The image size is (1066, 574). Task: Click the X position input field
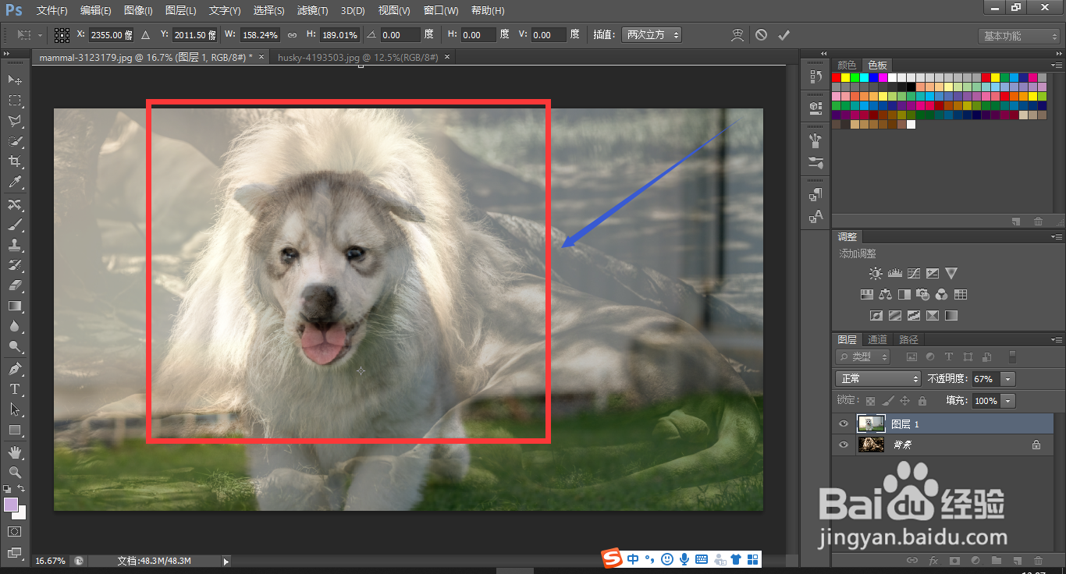pos(111,35)
